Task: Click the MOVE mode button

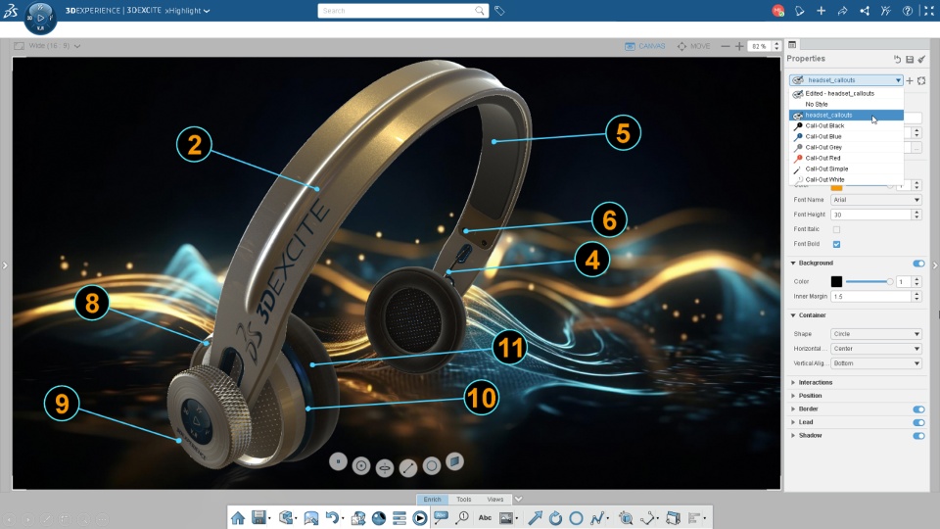Action: [693, 46]
